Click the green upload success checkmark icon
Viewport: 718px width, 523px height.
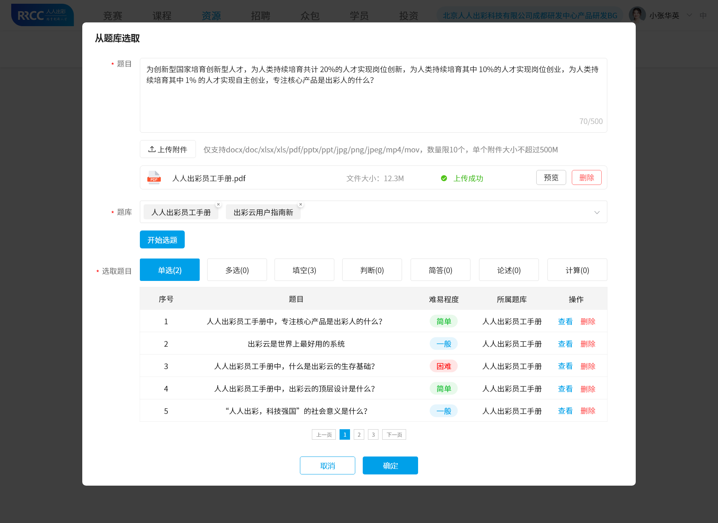(444, 178)
